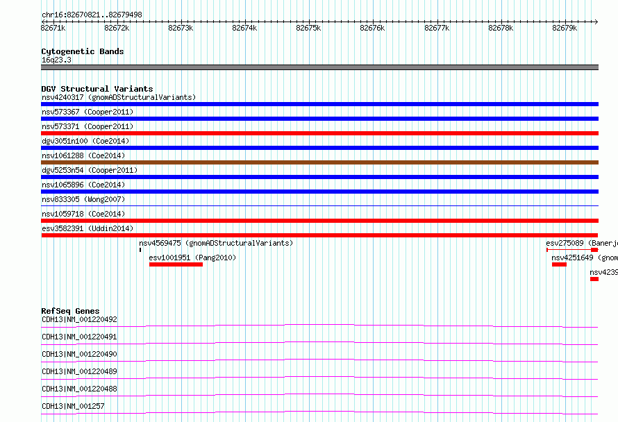The height and width of the screenshot is (422, 618).
Task: Open dgv5253n54 (Cooper2011) label
Action: pos(90,170)
